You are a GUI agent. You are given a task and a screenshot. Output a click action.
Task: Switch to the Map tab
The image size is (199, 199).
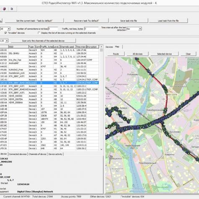(117, 47)
